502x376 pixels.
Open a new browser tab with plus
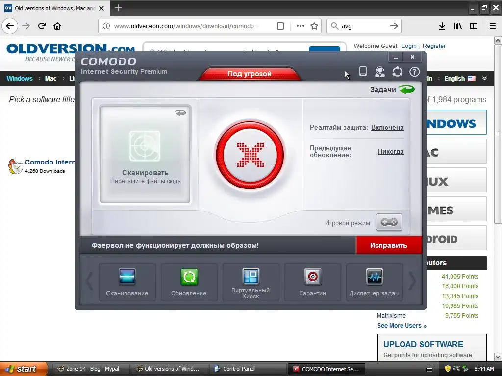(118, 8)
